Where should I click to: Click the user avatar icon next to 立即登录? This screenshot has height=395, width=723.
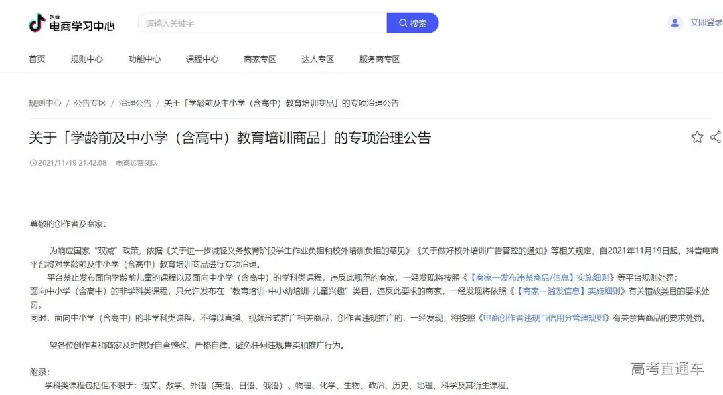pyautogui.click(x=673, y=23)
